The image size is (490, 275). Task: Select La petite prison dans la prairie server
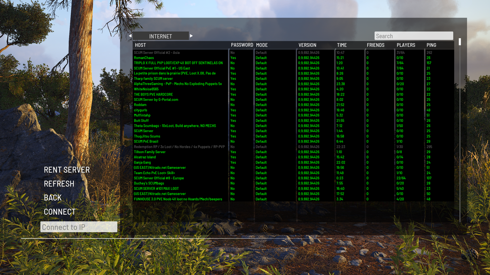pyautogui.click(x=293, y=73)
